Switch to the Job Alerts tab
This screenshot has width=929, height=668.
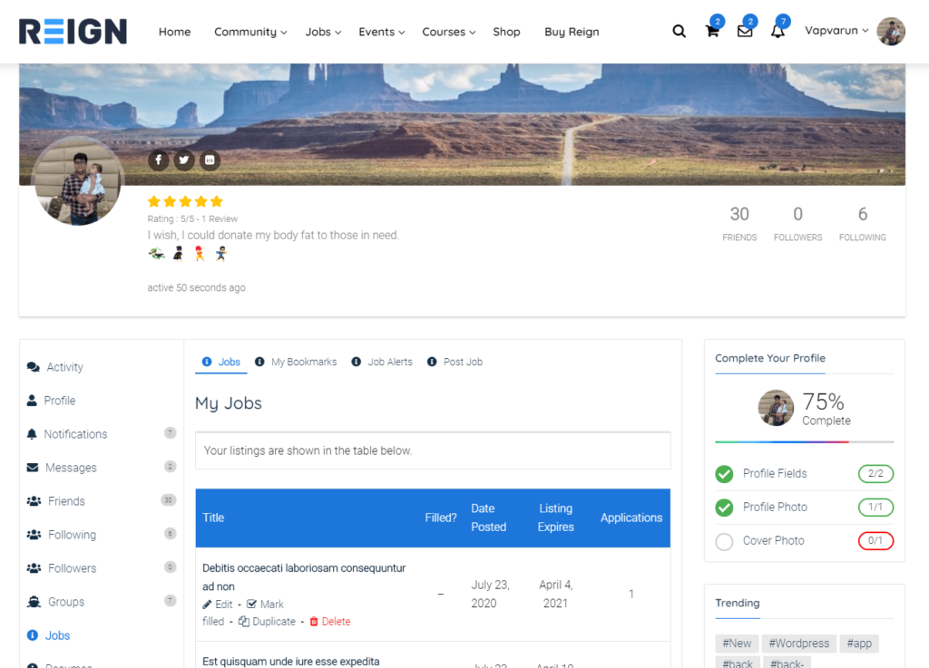click(382, 362)
